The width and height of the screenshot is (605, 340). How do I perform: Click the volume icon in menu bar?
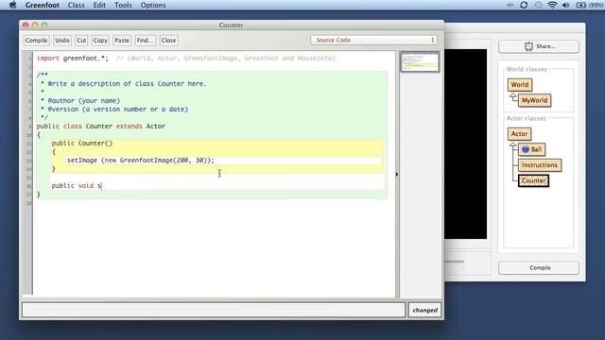(566, 5)
